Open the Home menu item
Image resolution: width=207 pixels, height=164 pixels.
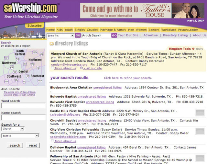[50, 30]
